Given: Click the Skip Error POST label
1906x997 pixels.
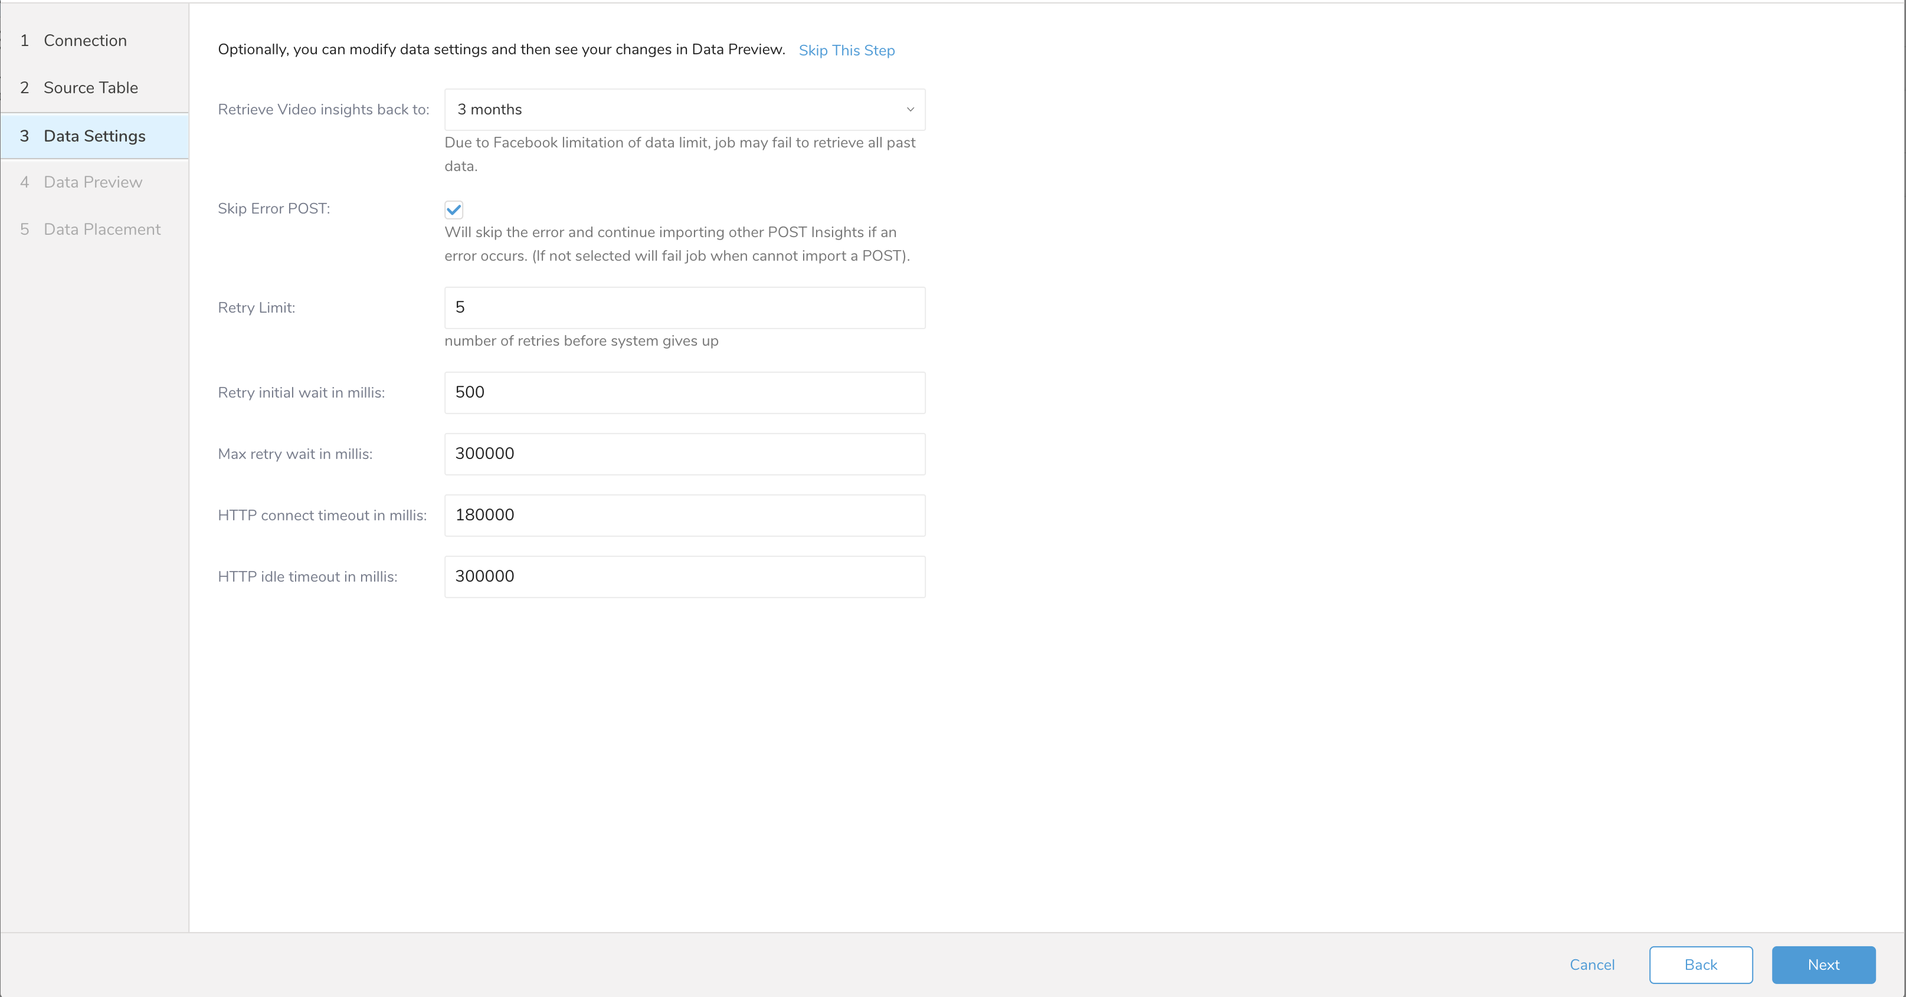Looking at the screenshot, I should point(274,209).
